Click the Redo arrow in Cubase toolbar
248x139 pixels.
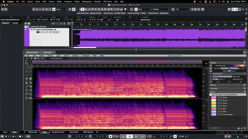pyautogui.click(x=6, y=9)
